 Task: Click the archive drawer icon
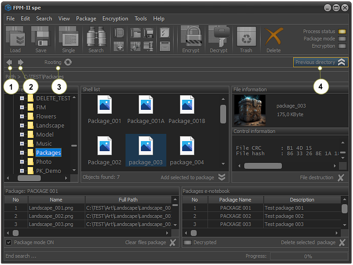coord(165,46)
